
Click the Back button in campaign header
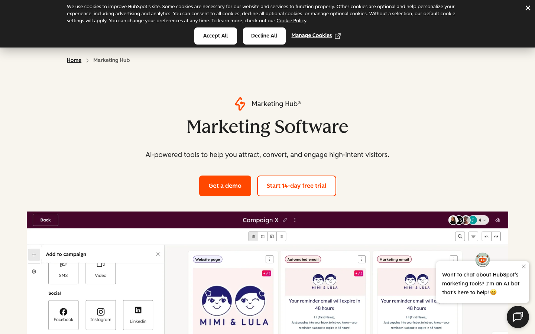45,220
